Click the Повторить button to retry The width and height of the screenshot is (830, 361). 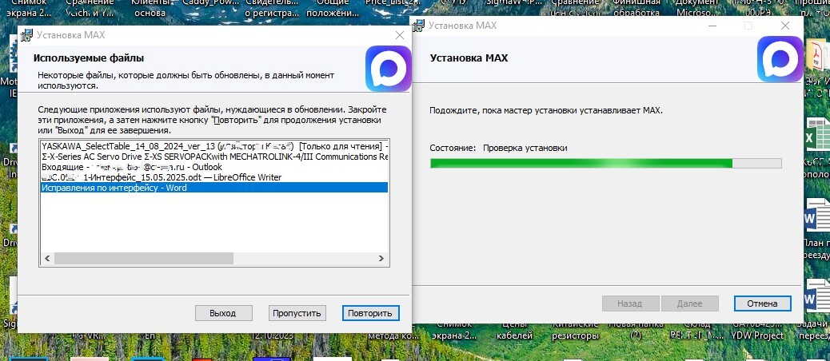(370, 313)
